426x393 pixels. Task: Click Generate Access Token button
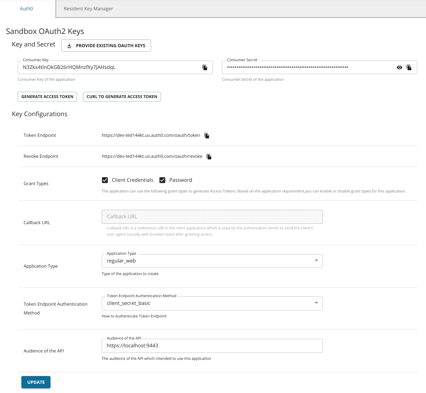tap(47, 97)
